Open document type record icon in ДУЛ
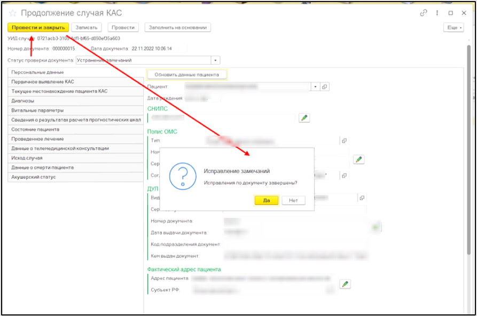The height and width of the screenshot is (316, 477). click(362, 197)
